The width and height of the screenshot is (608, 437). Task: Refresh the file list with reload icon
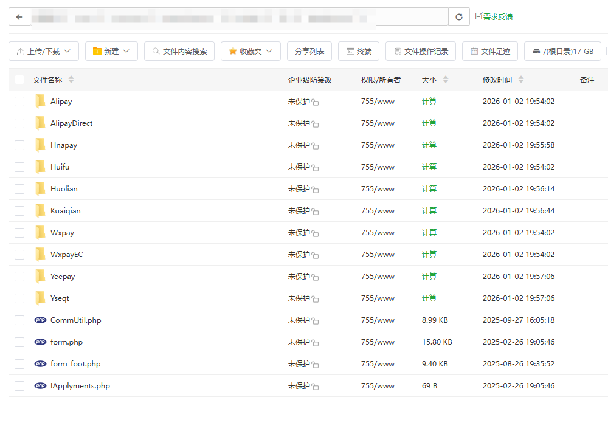[459, 17]
